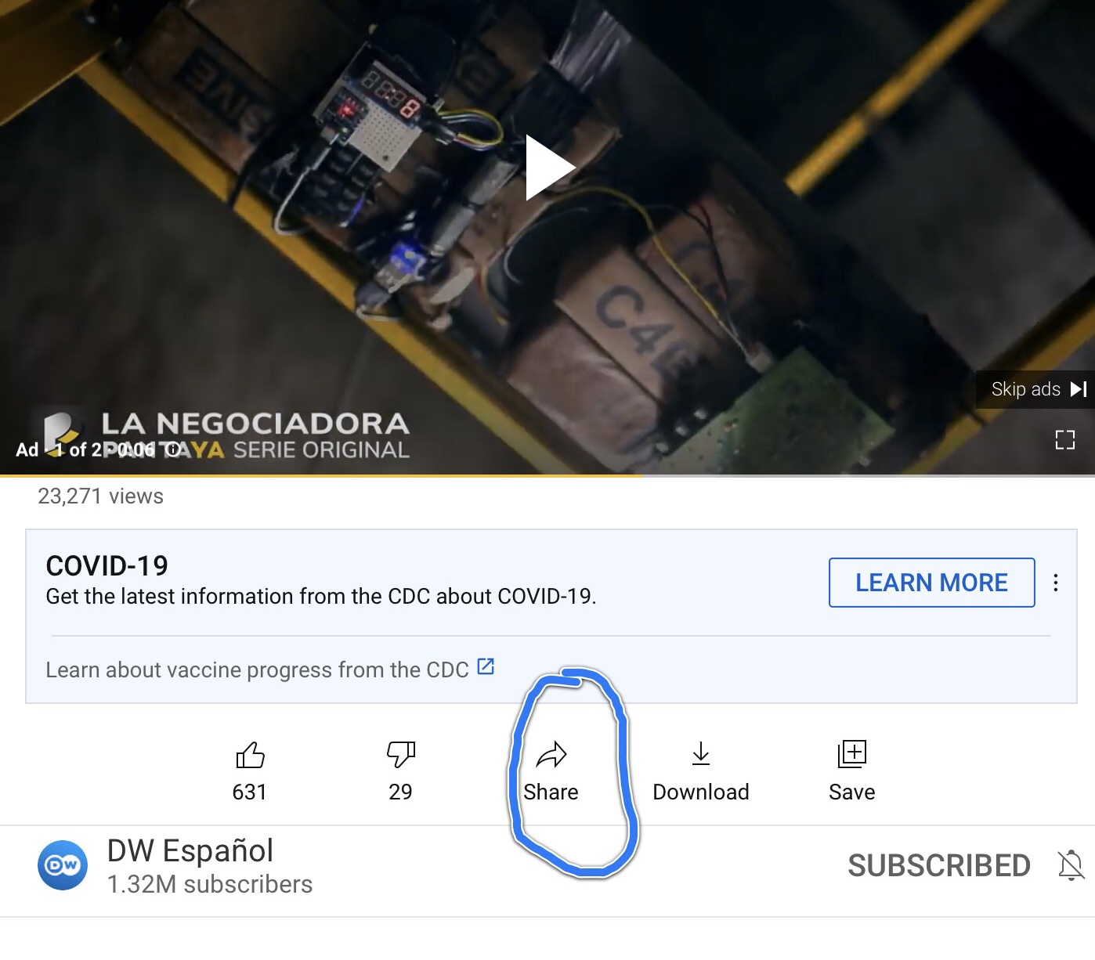Image resolution: width=1095 pixels, height=960 pixels.
Task: Download the video using the Download icon
Action: pyautogui.click(x=701, y=755)
